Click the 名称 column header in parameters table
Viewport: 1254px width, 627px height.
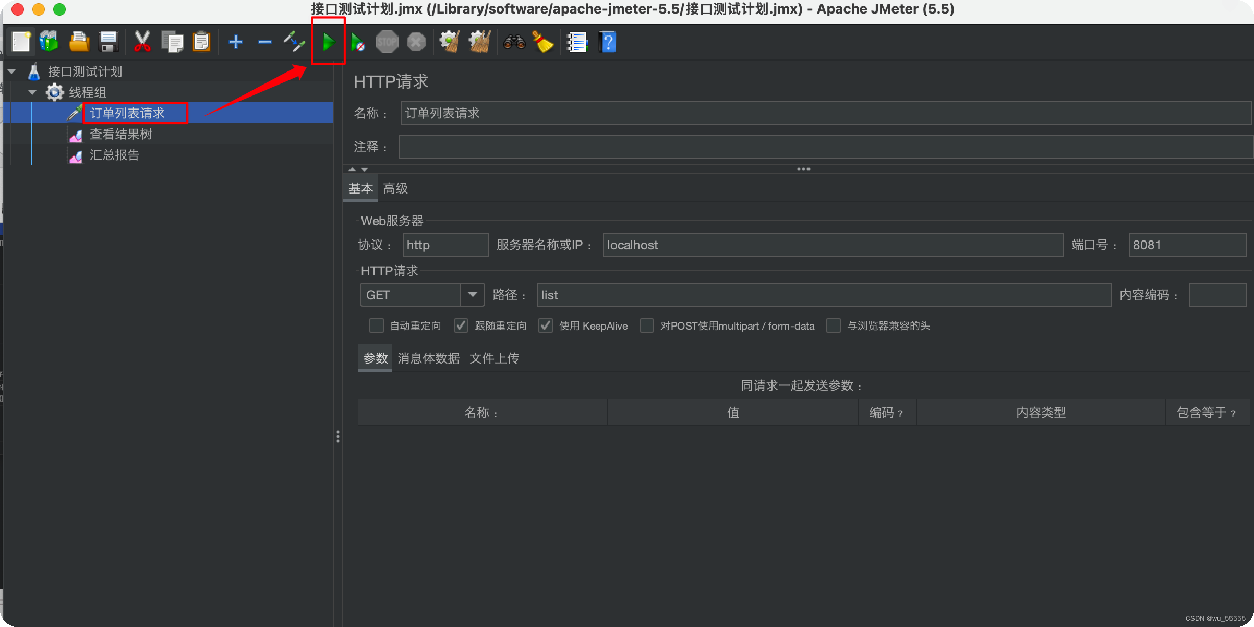pyautogui.click(x=483, y=413)
